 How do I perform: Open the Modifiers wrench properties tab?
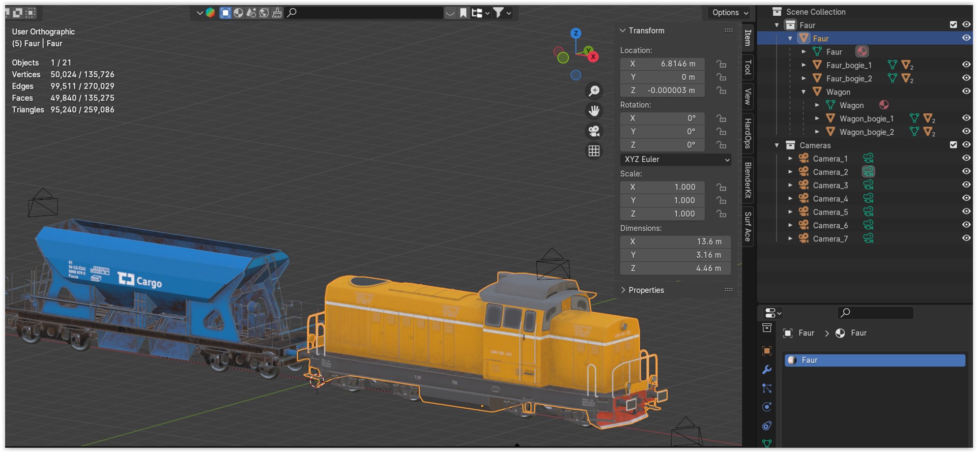point(767,370)
